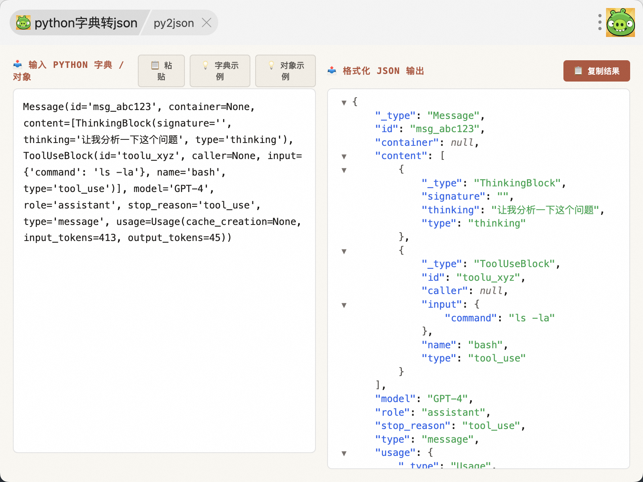Viewport: 643px width, 482px height.
Task: Load the 字典示例 dictionary example
Action: pos(220,71)
